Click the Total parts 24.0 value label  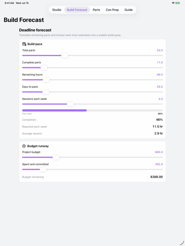point(160,50)
